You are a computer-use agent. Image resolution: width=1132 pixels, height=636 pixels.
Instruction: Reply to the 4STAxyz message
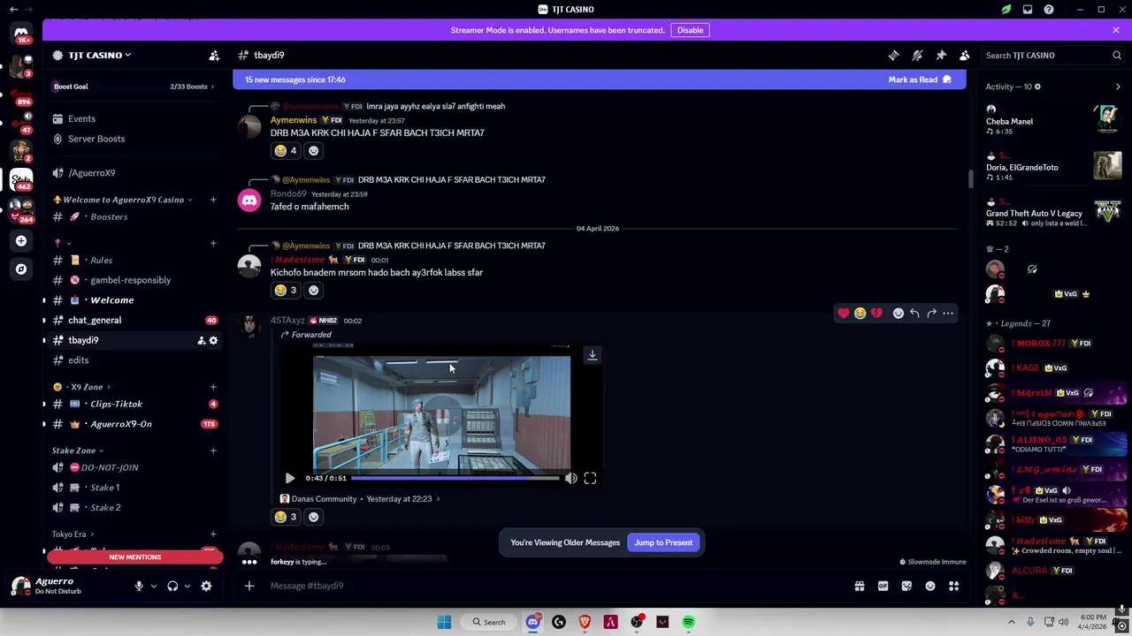coord(914,314)
